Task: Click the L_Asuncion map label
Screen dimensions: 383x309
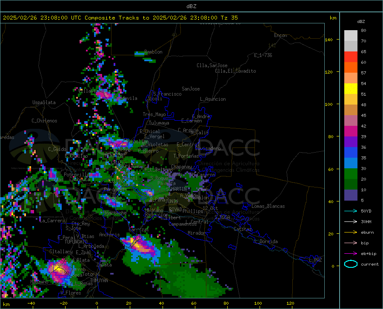Action: point(213,99)
